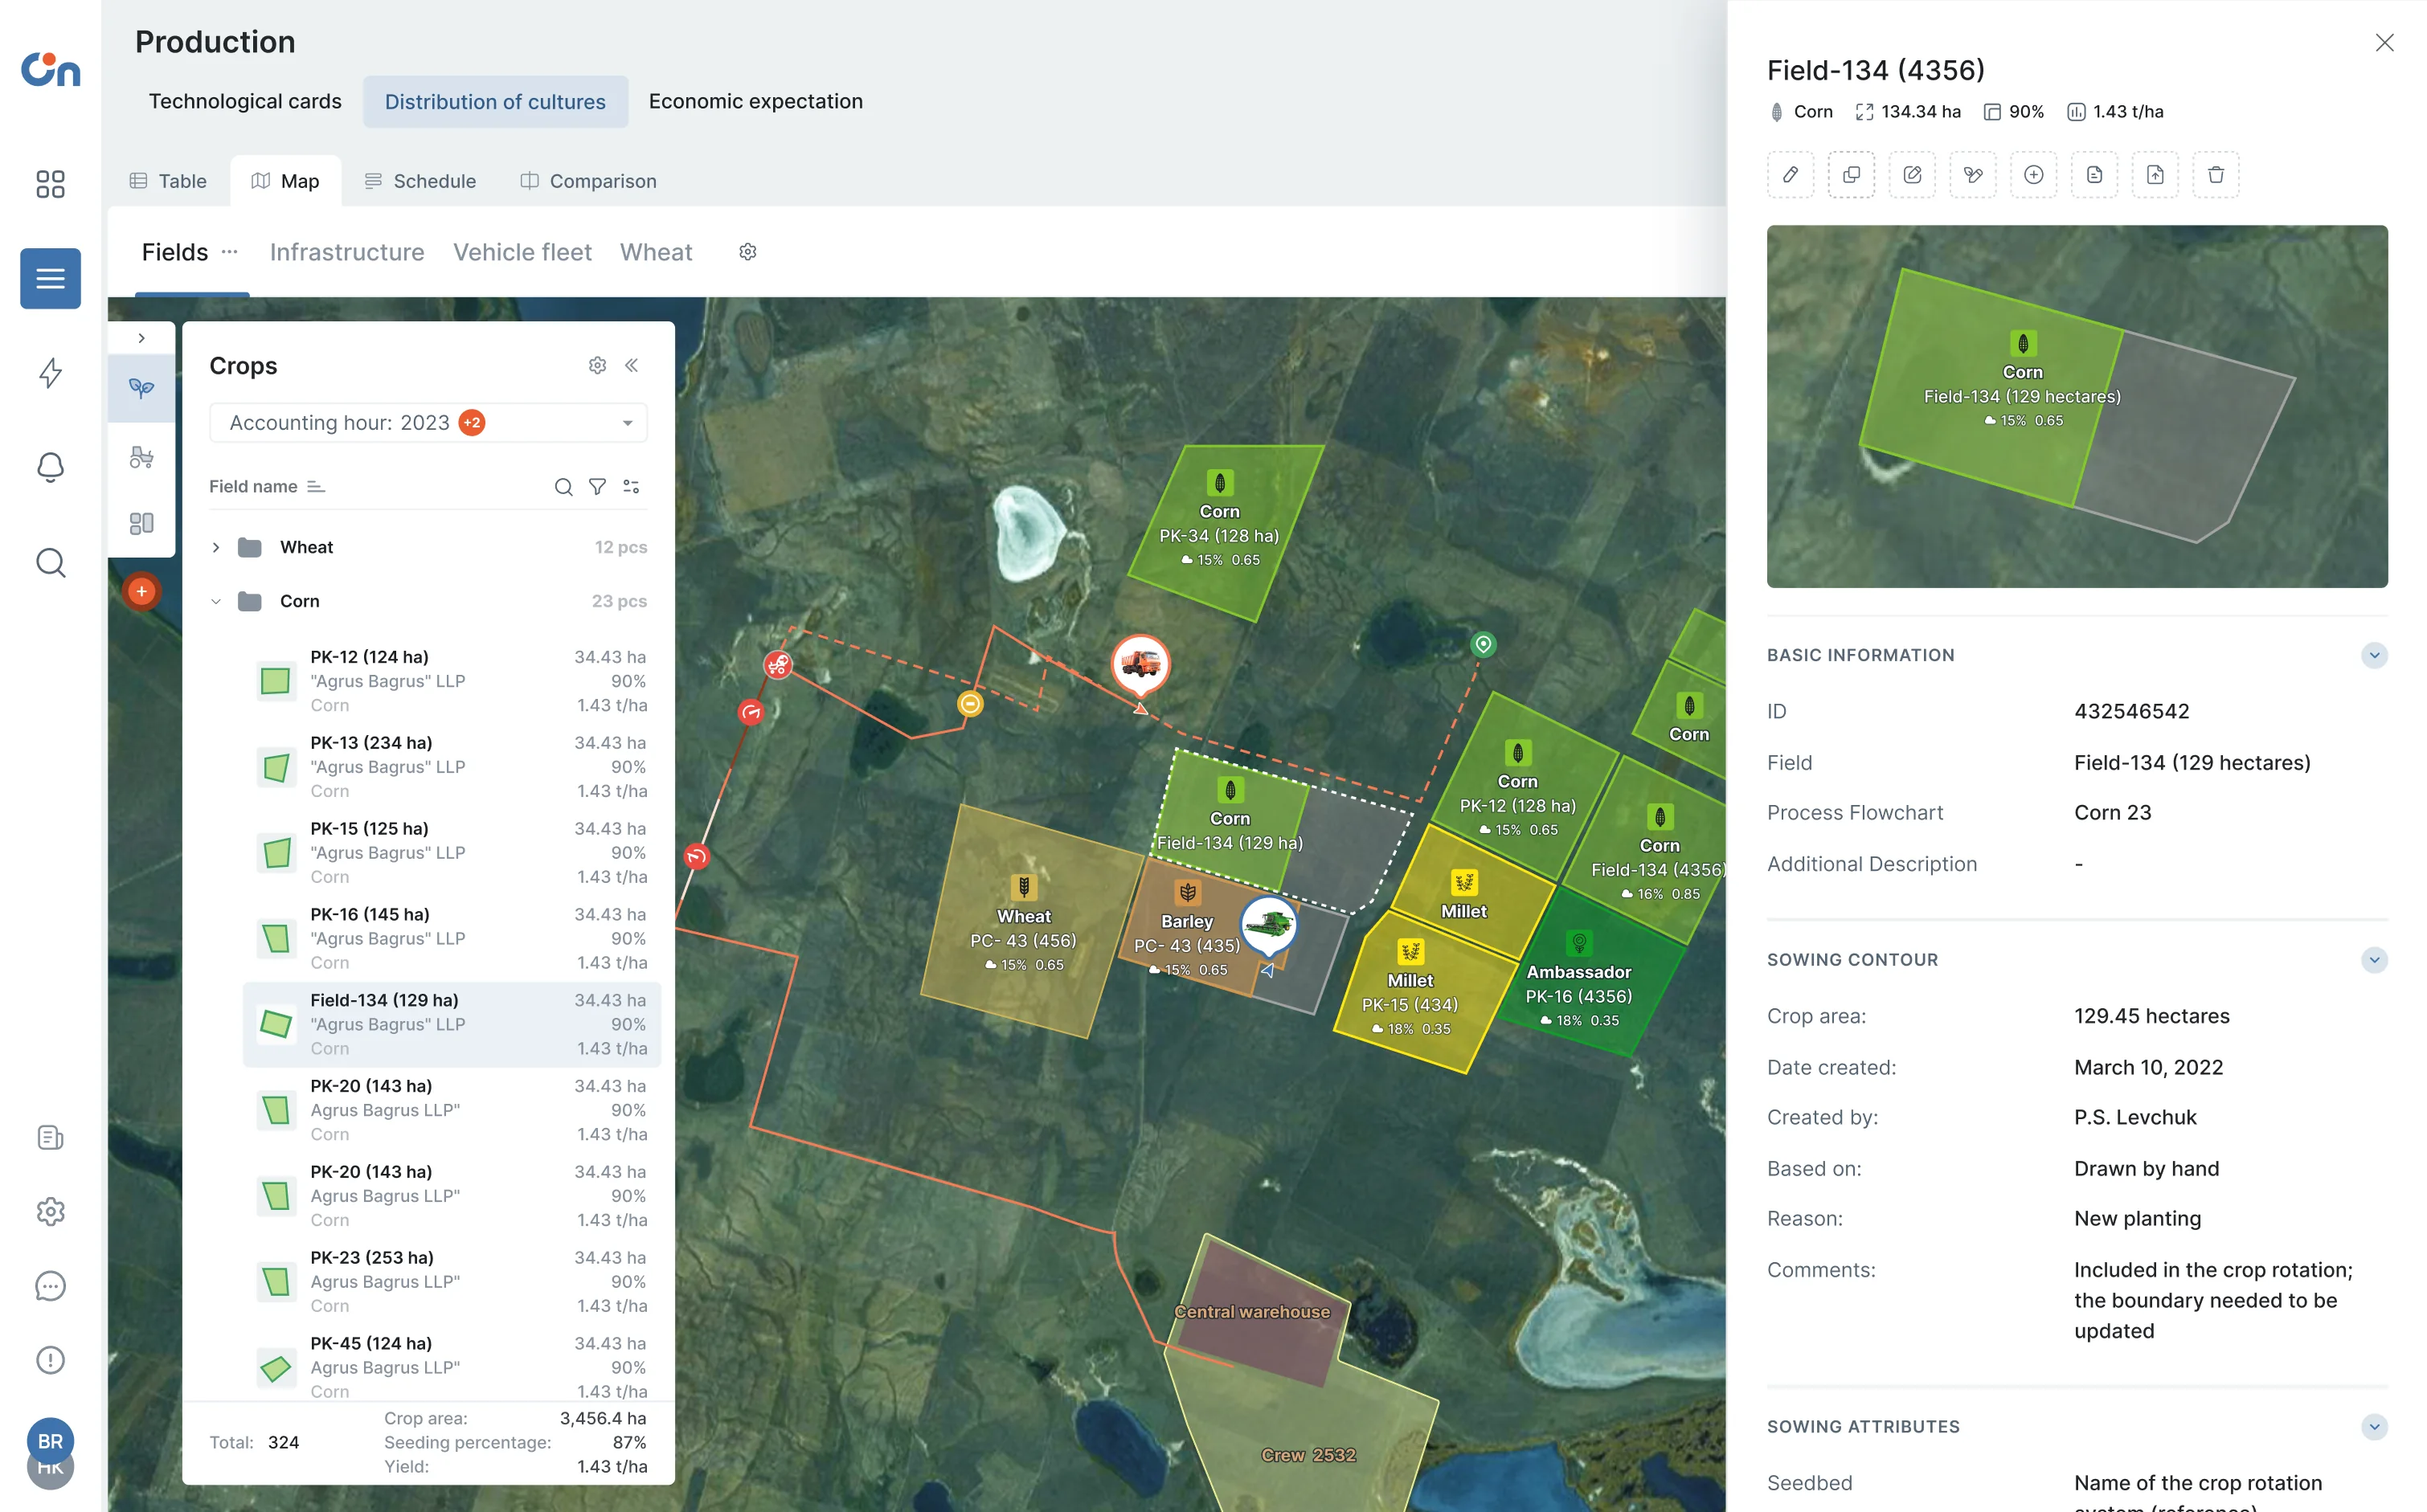Viewport: 2427px width, 1512px height.
Task: Open the hamburger menu in left sidebar
Action: pos(50,278)
